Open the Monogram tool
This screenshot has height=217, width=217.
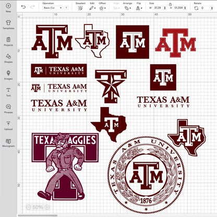point(8,143)
